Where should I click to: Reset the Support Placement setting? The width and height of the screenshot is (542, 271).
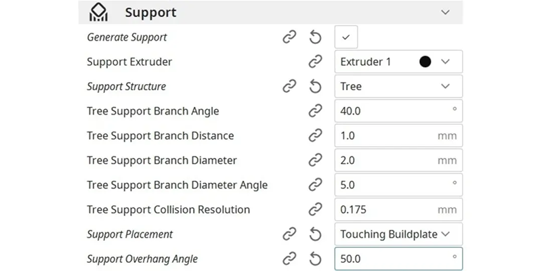[x=315, y=234]
